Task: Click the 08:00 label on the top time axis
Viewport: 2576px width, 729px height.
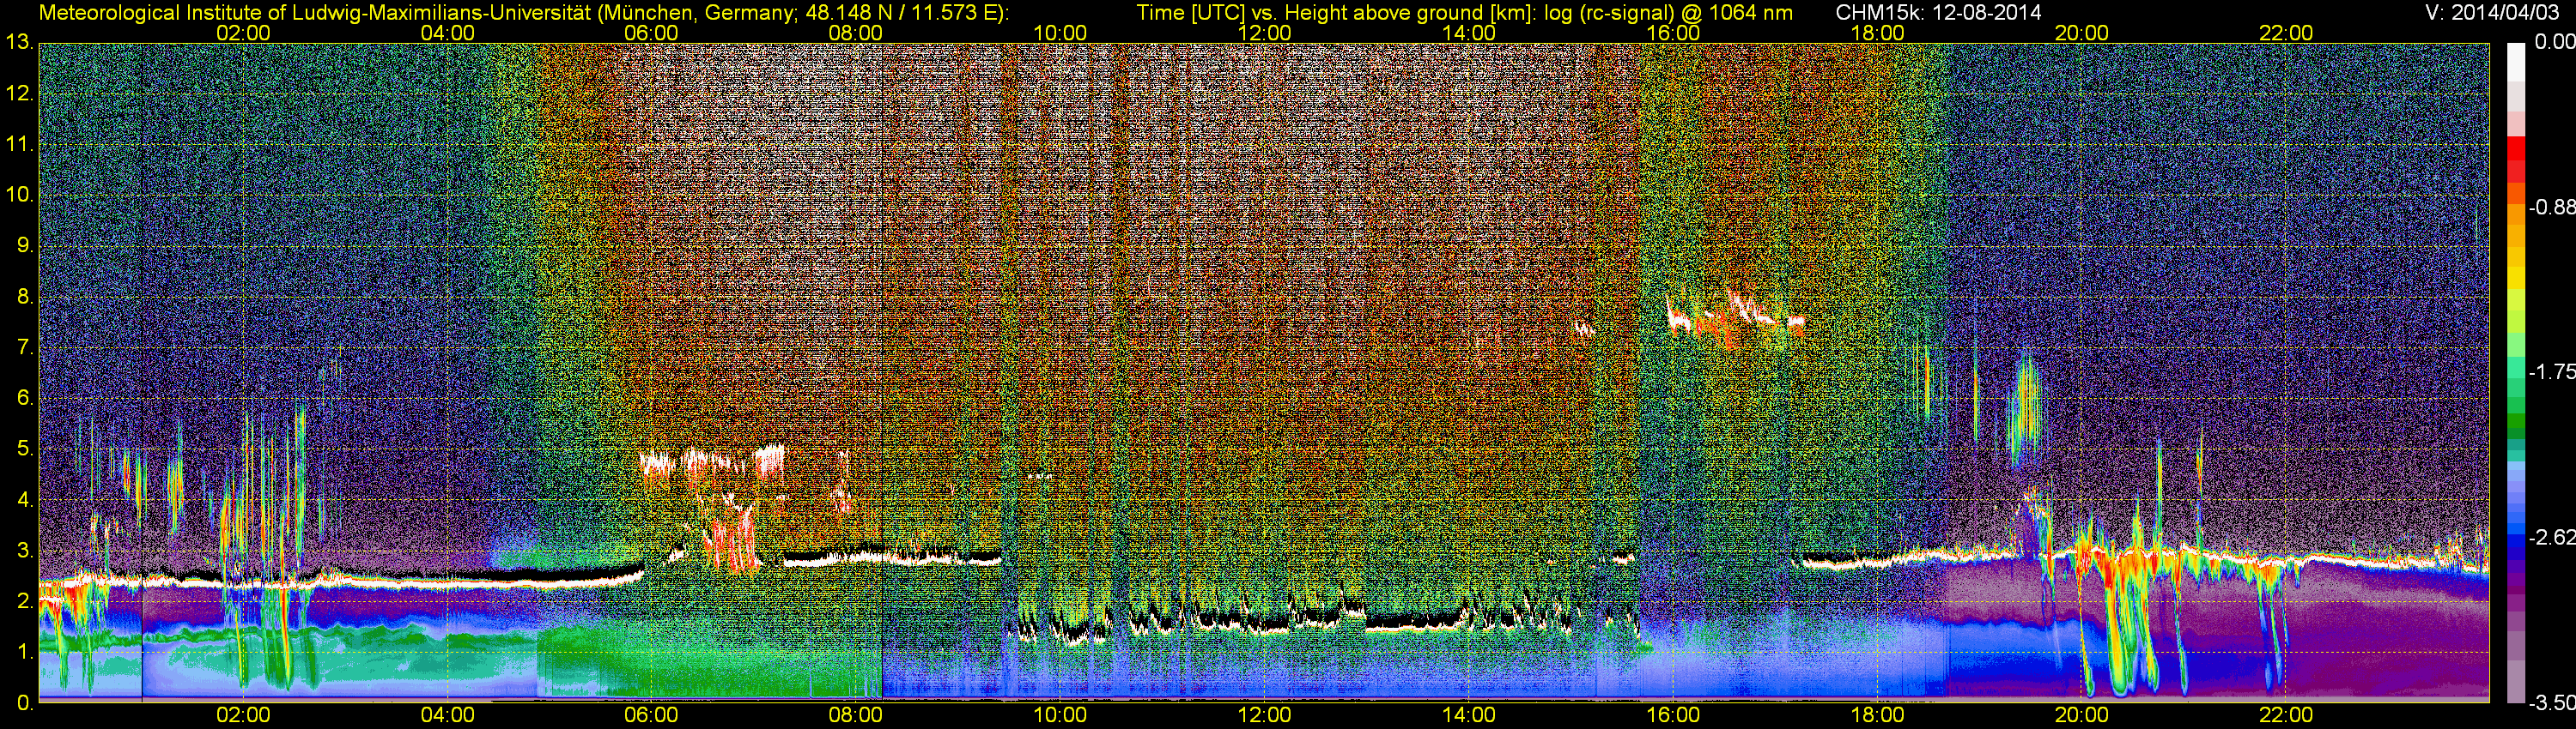Action: coord(856,33)
